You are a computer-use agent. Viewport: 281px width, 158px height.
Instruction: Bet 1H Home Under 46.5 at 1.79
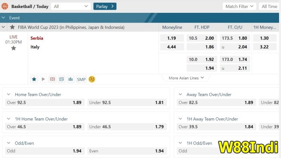[x=127, y=127]
